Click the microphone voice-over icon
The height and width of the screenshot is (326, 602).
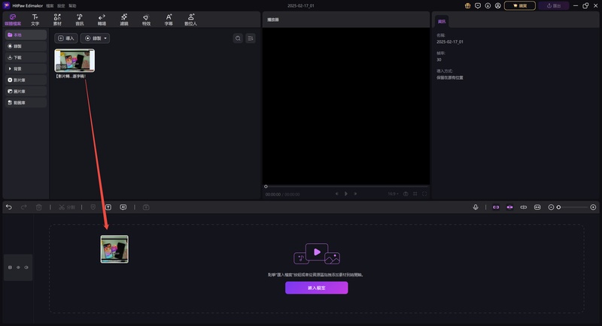476,207
